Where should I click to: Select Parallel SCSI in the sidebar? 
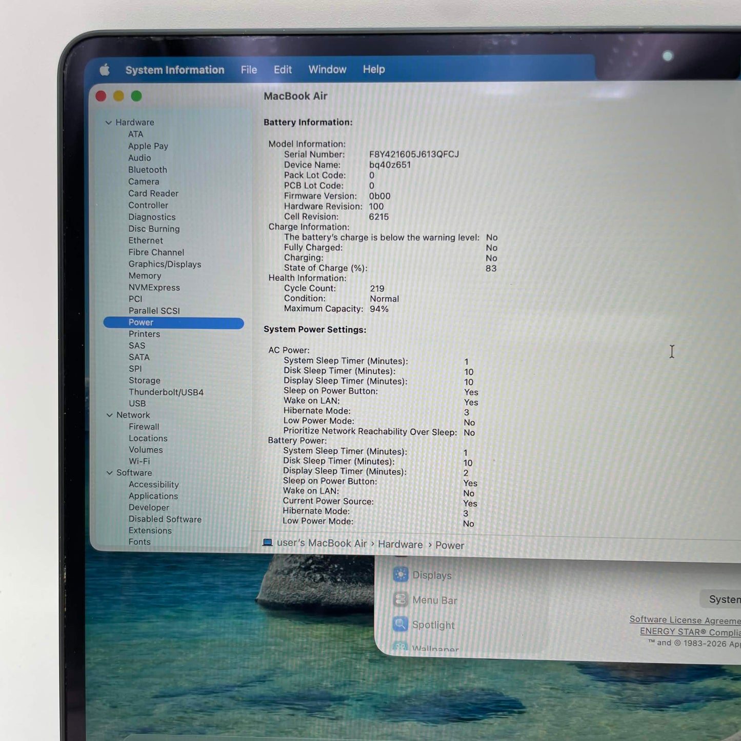[154, 311]
